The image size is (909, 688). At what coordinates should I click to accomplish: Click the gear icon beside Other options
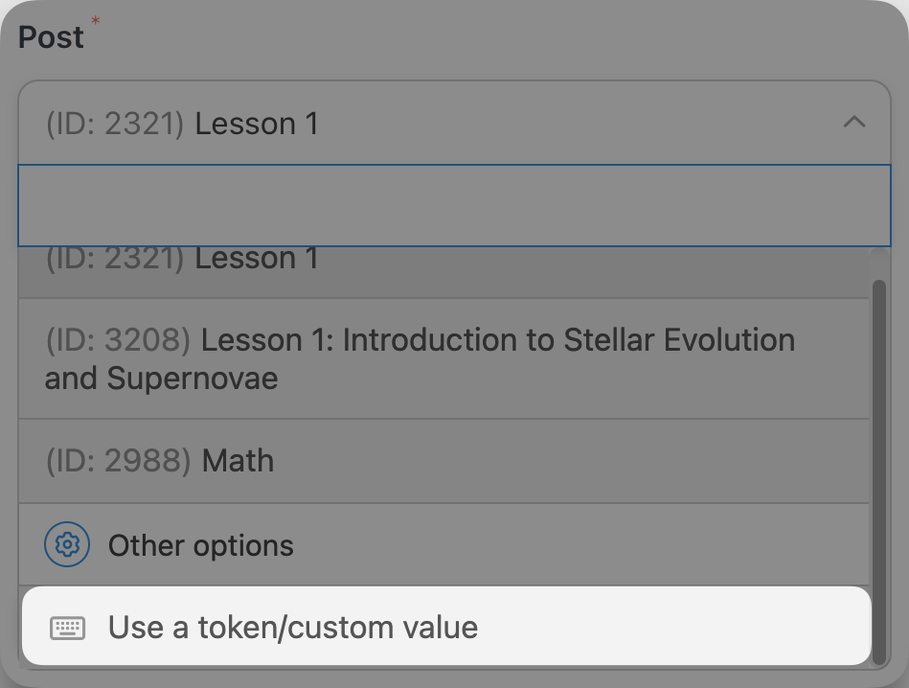click(67, 544)
